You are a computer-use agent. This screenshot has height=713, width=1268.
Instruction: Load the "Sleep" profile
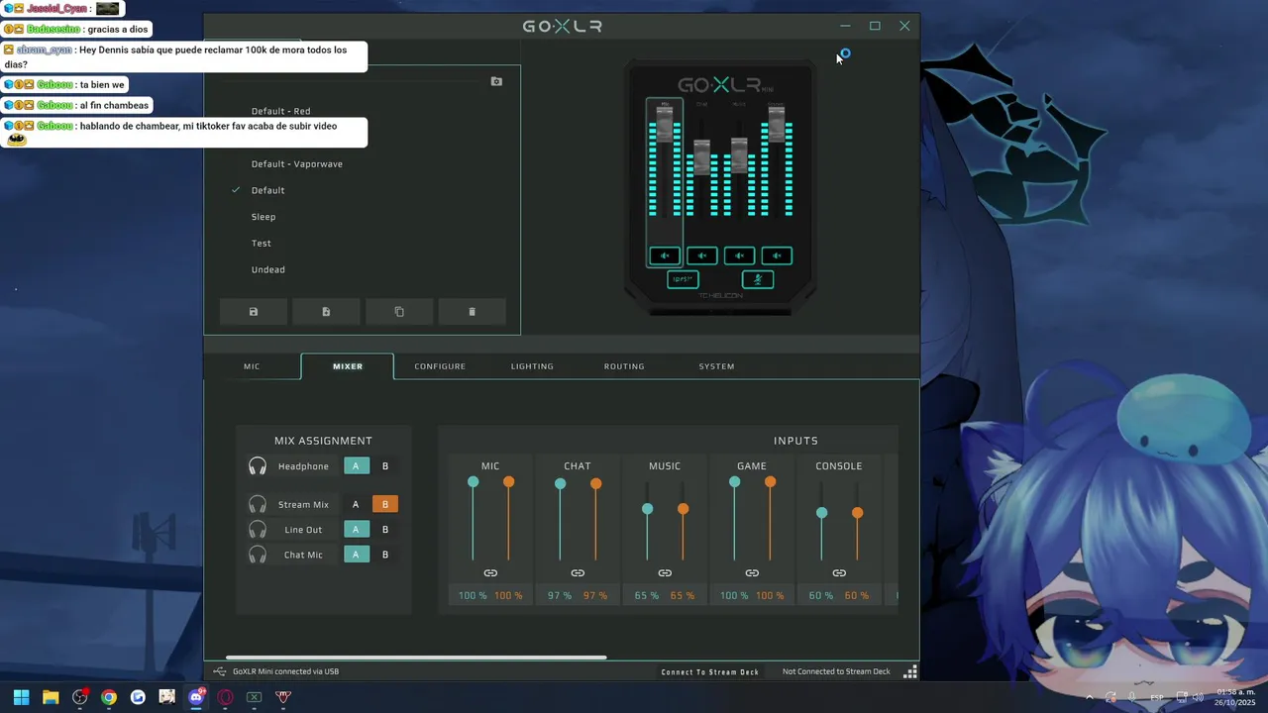[264, 217]
